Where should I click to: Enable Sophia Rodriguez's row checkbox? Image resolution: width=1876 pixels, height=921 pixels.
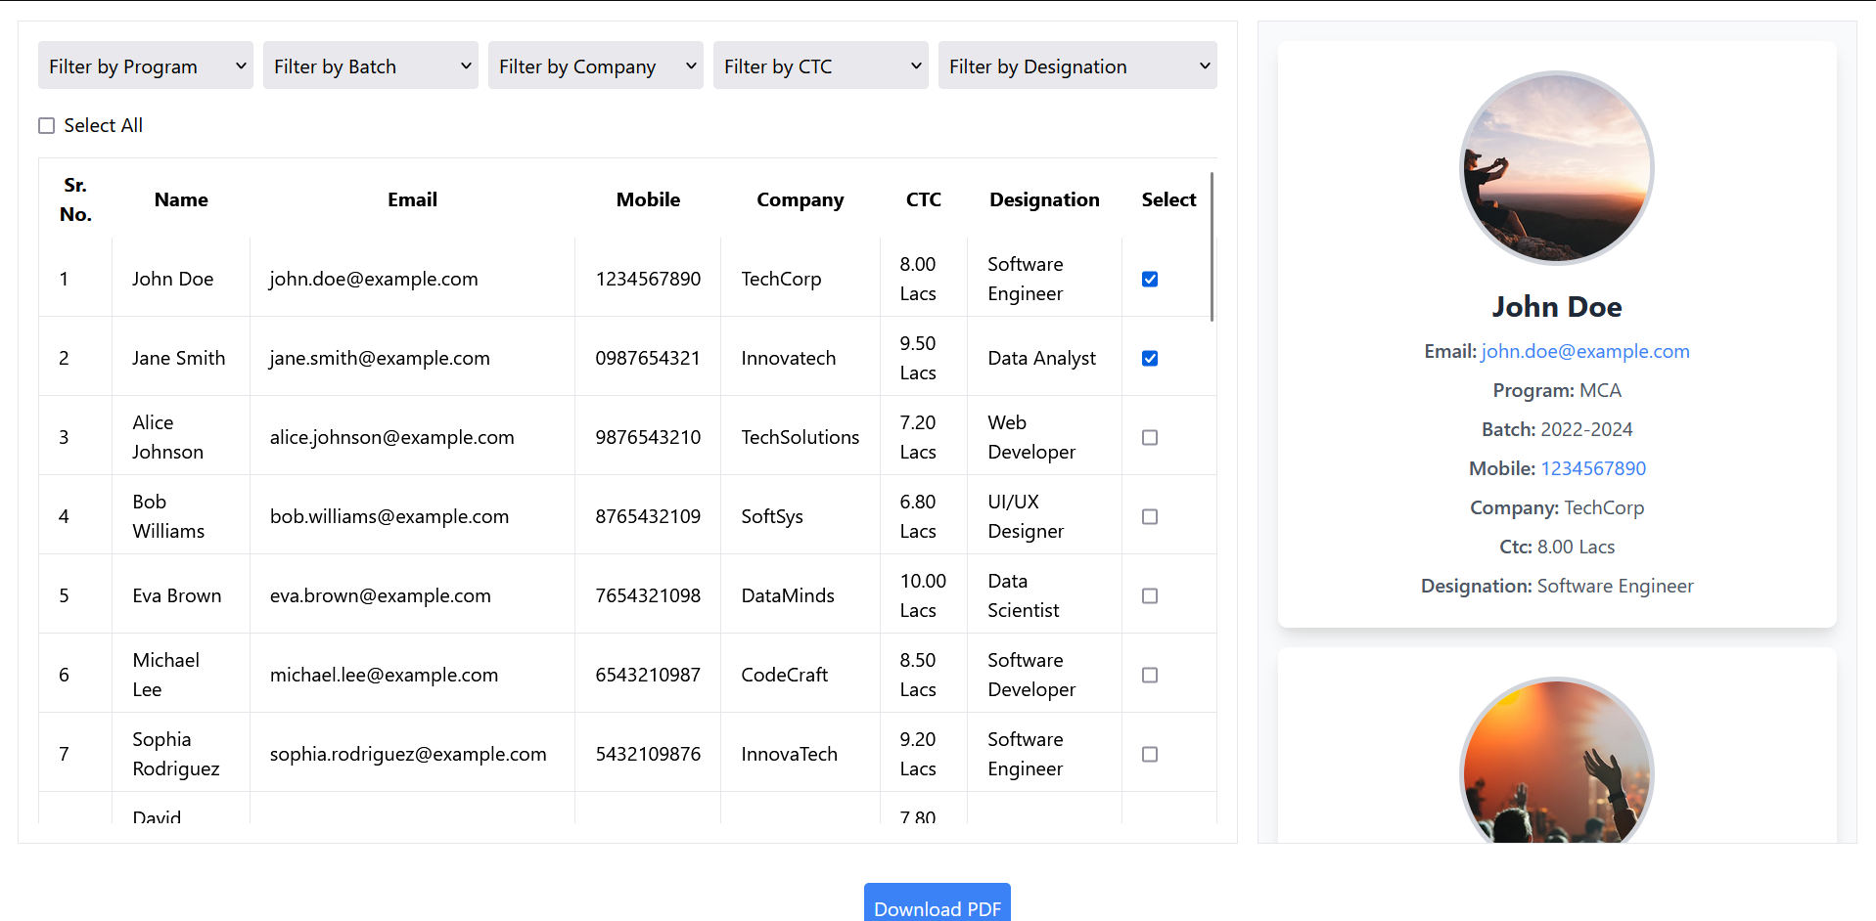click(x=1150, y=755)
